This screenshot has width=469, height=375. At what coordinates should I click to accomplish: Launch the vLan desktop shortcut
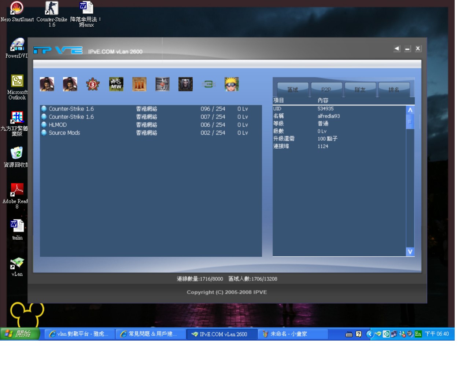click(x=17, y=266)
